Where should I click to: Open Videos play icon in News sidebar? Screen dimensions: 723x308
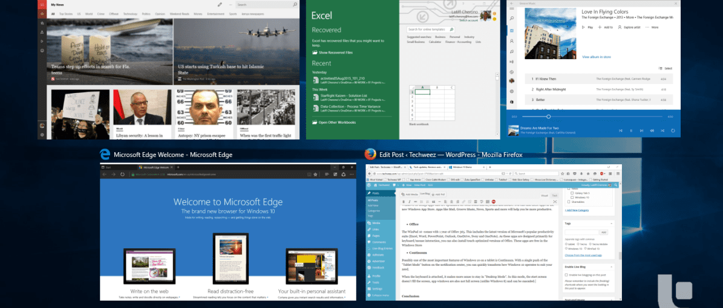coord(42,41)
